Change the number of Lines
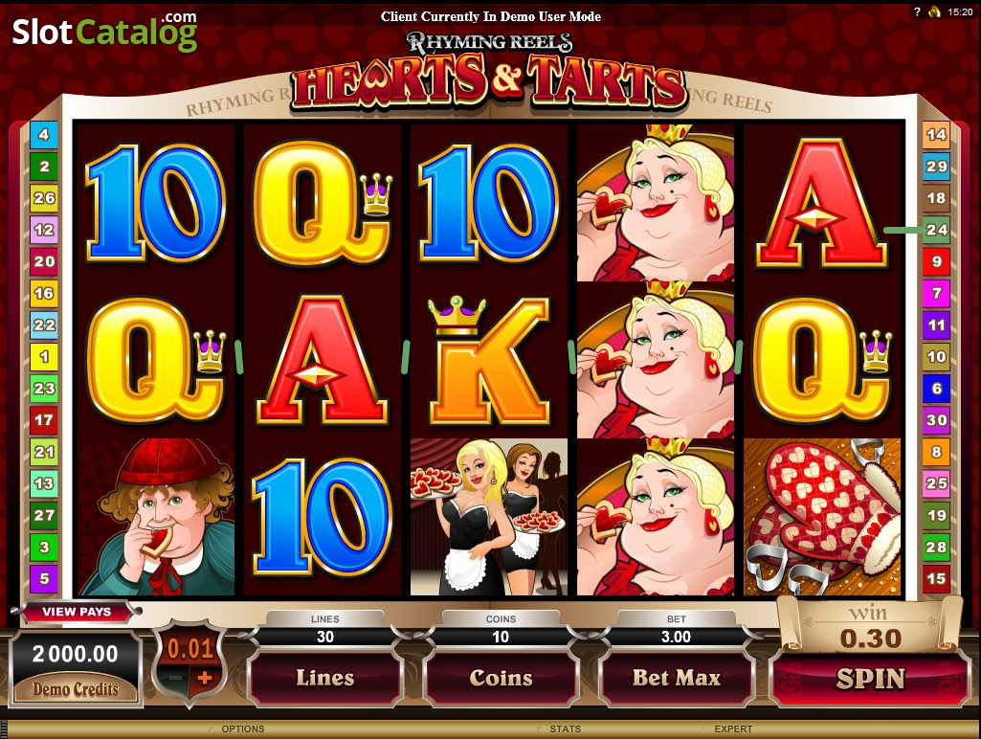Image resolution: width=981 pixels, height=739 pixels. [x=324, y=679]
